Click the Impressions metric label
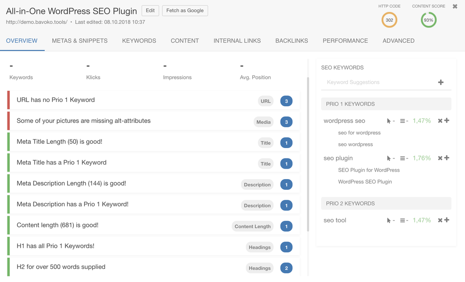 177,77
